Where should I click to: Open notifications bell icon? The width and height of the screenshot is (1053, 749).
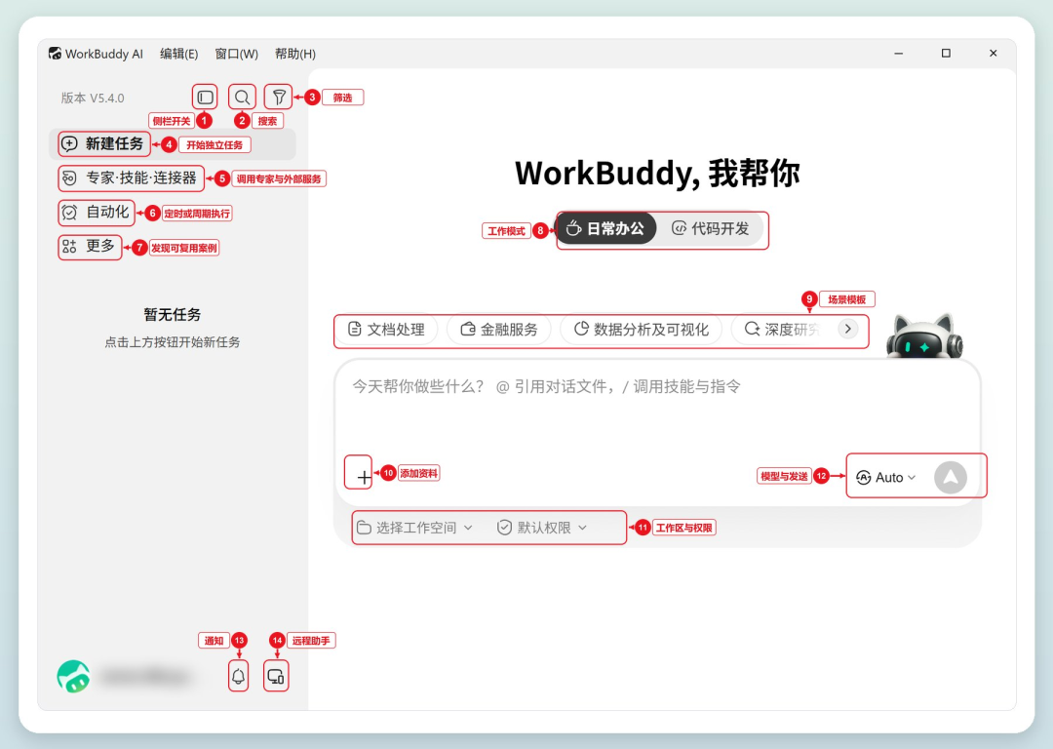pyautogui.click(x=239, y=677)
